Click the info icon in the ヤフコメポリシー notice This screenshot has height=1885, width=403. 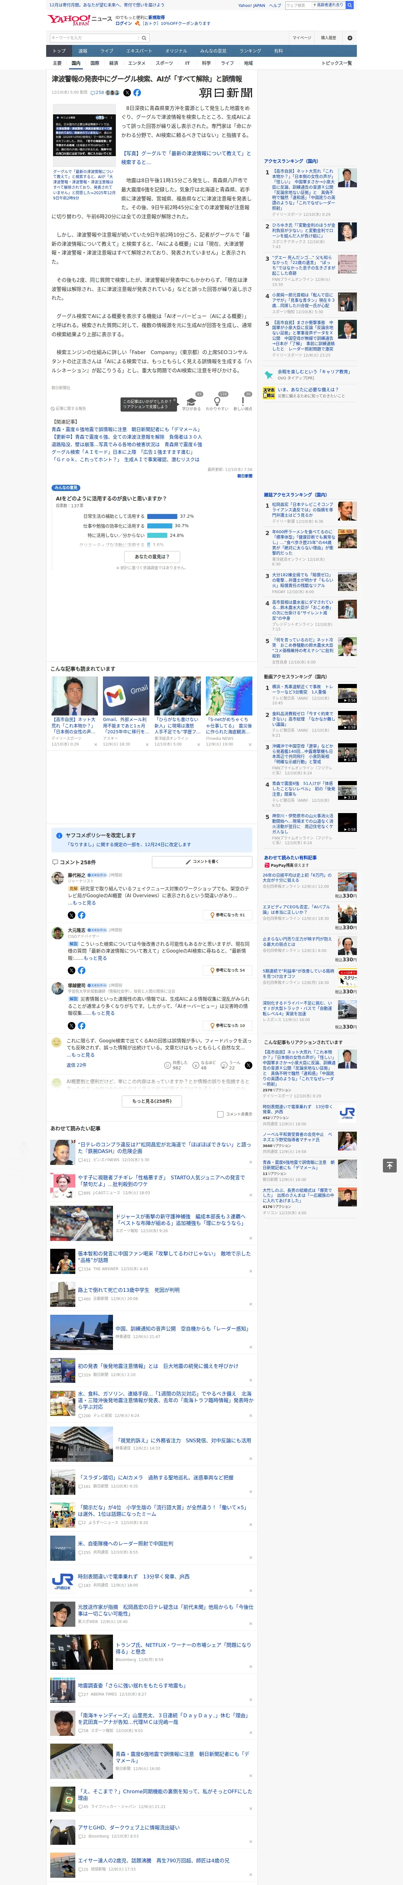[59, 835]
